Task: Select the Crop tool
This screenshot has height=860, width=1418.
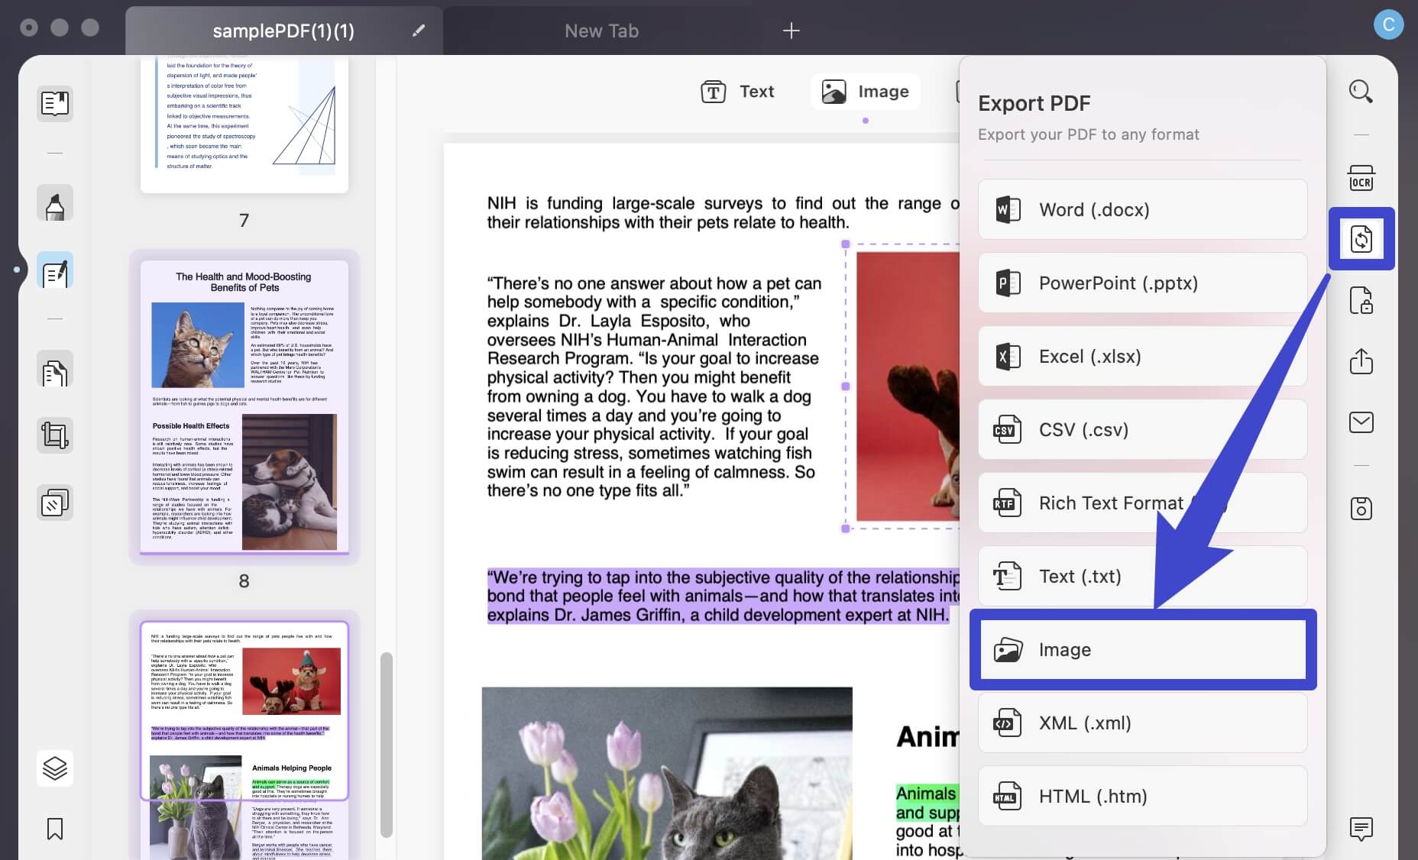Action: [54, 435]
